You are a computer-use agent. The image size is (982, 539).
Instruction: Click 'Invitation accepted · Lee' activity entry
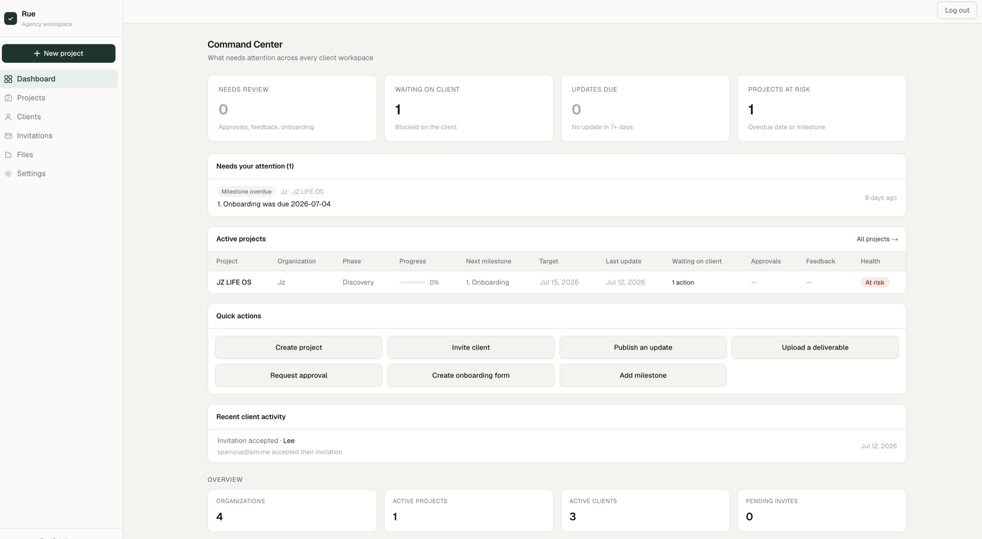pos(256,441)
